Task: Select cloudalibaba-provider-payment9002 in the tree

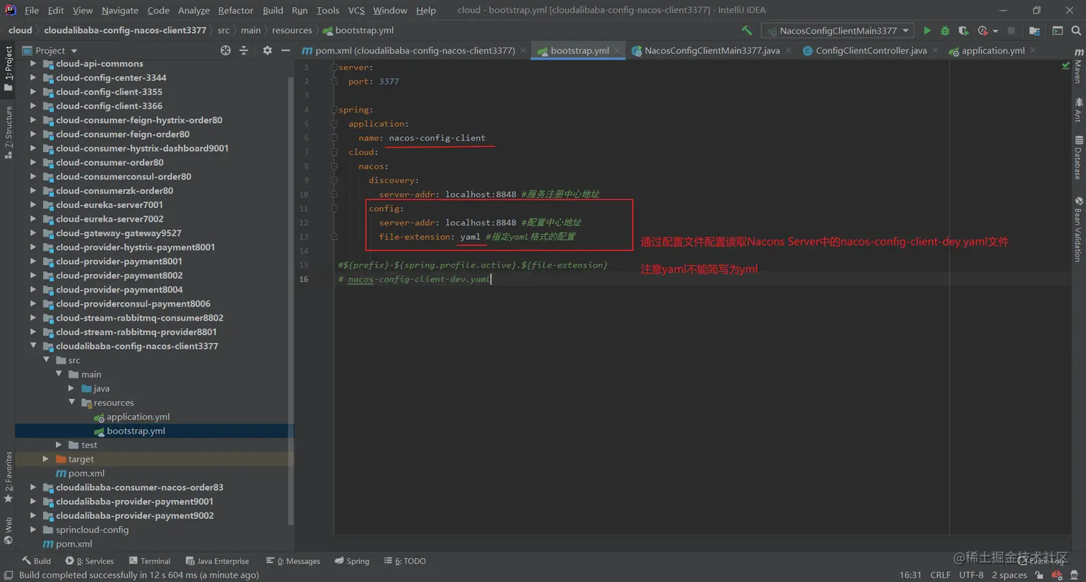Action: click(x=135, y=516)
